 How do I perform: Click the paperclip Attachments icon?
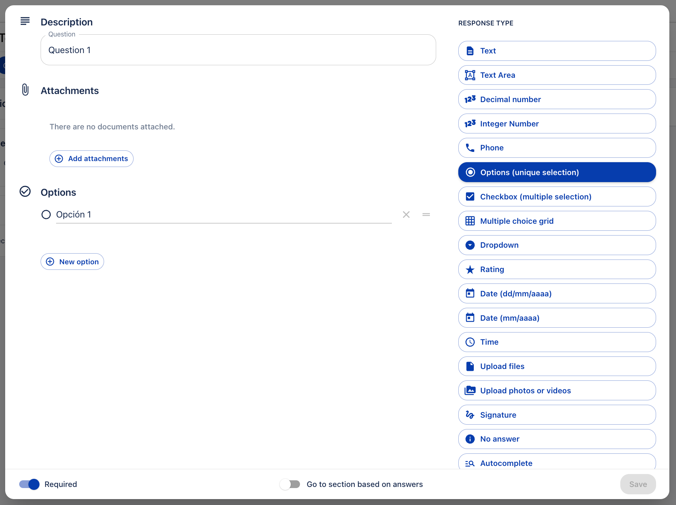tap(25, 90)
